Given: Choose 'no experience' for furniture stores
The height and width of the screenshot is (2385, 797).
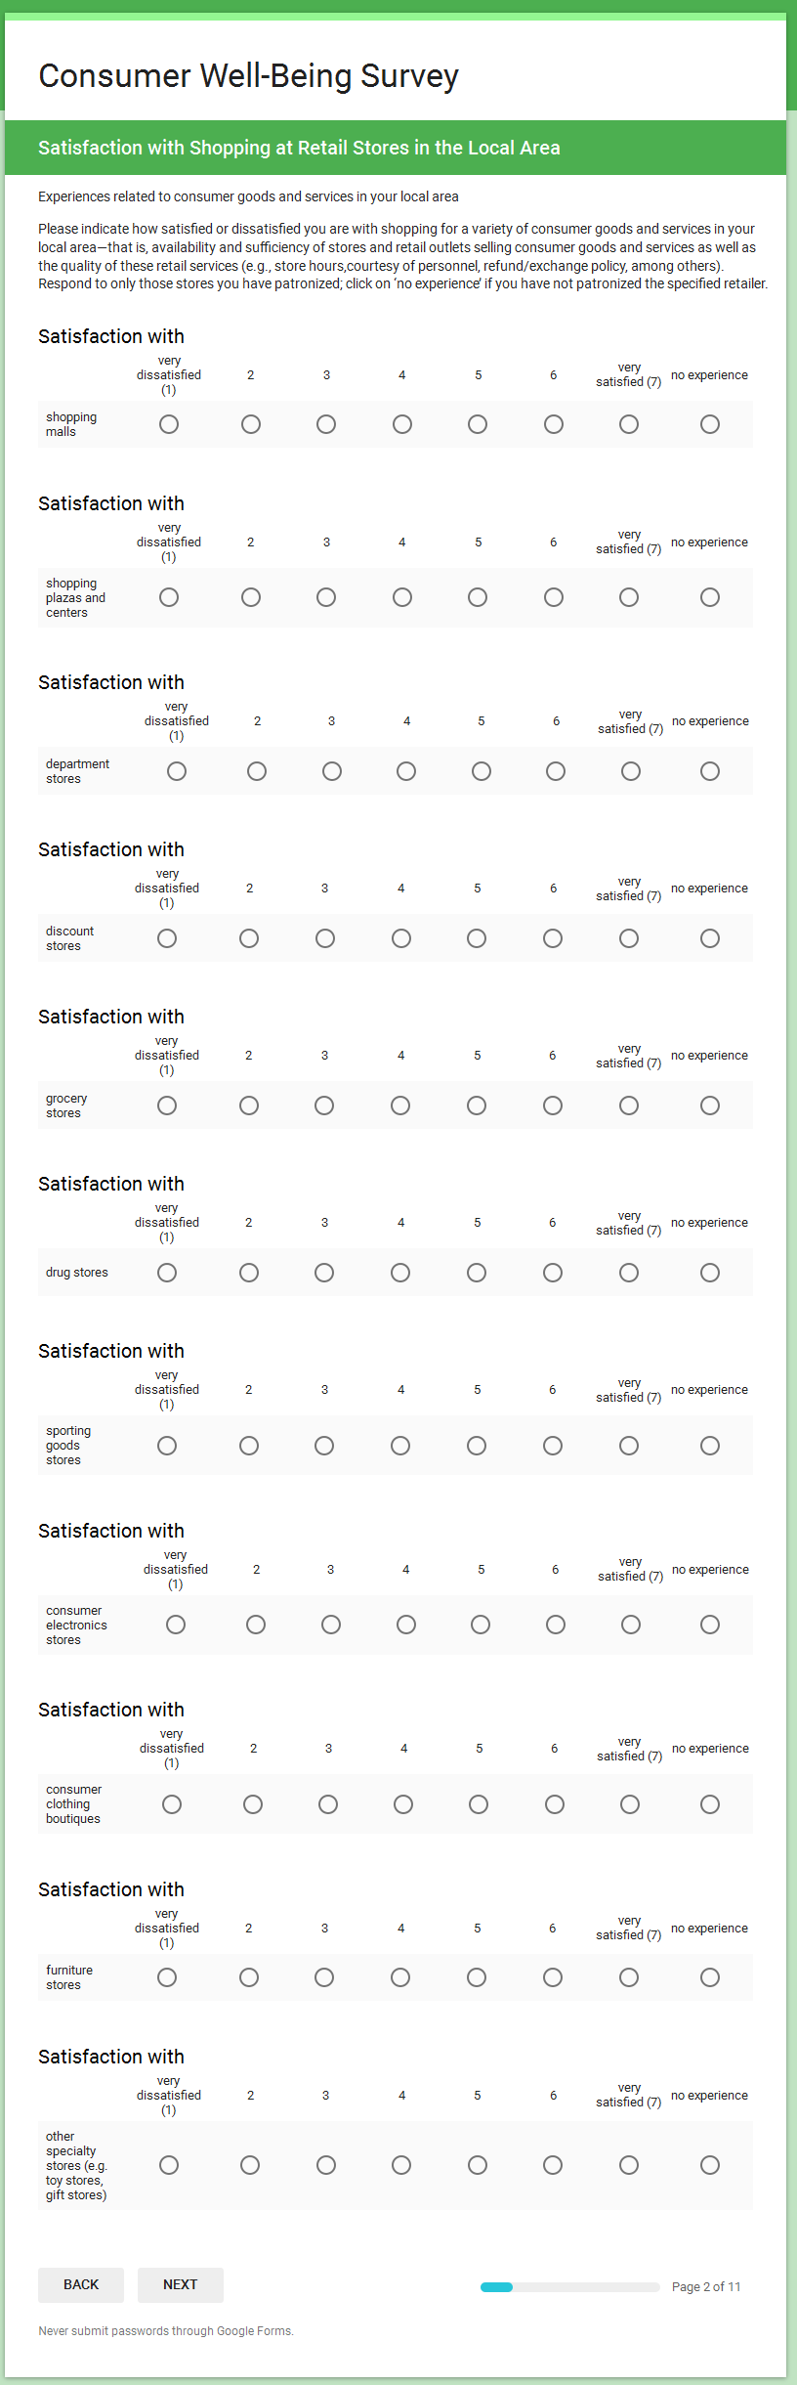Looking at the screenshot, I should pyautogui.click(x=710, y=1977).
